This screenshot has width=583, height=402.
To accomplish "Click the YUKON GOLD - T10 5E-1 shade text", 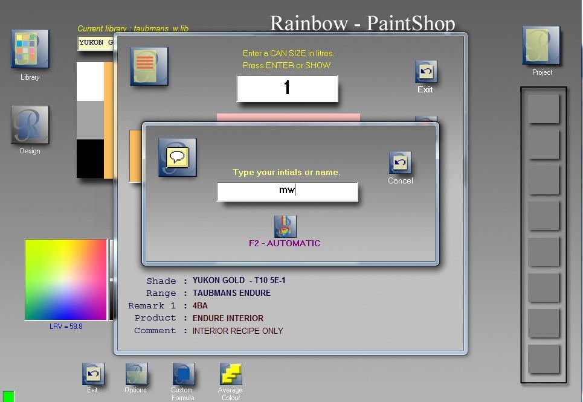I will tap(239, 280).
